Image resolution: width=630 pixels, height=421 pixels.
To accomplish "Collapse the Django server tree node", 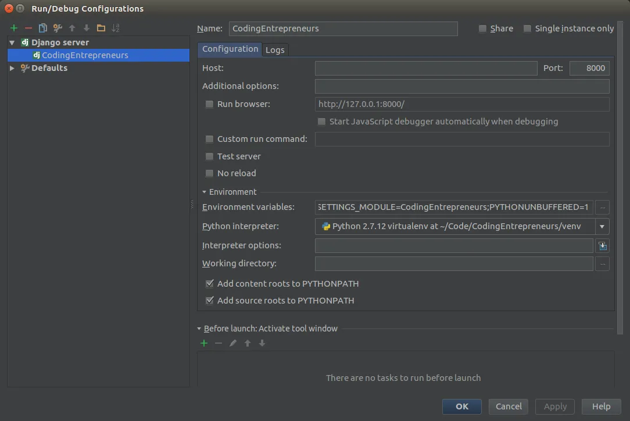I will [12, 42].
